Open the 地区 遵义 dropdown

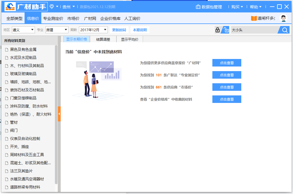[23, 30]
